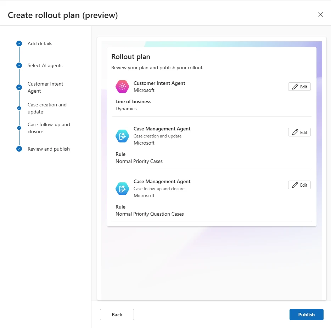Click the checkmark icon beside Select AI agents
Screen dimensions: 331x328
[19, 65]
